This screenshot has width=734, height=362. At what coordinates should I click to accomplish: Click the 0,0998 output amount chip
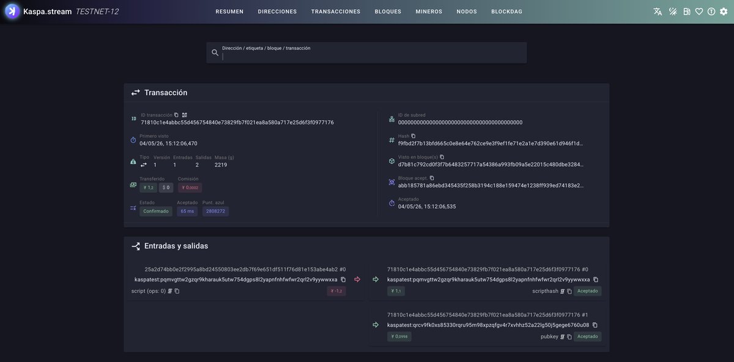pos(399,337)
